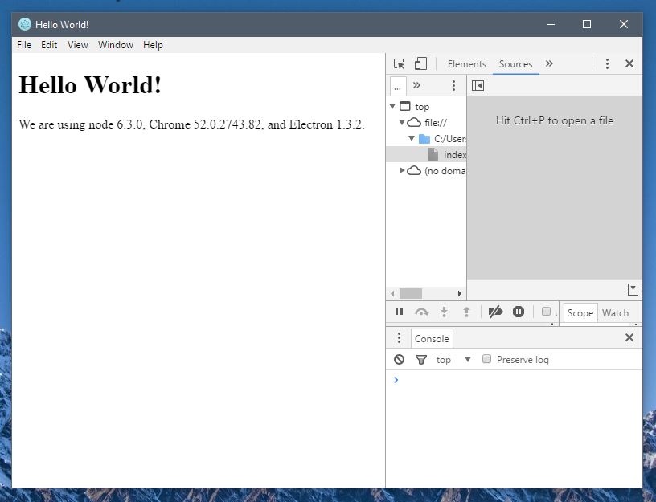Open the File menu
Viewport: 656px width, 502px height.
(24, 45)
